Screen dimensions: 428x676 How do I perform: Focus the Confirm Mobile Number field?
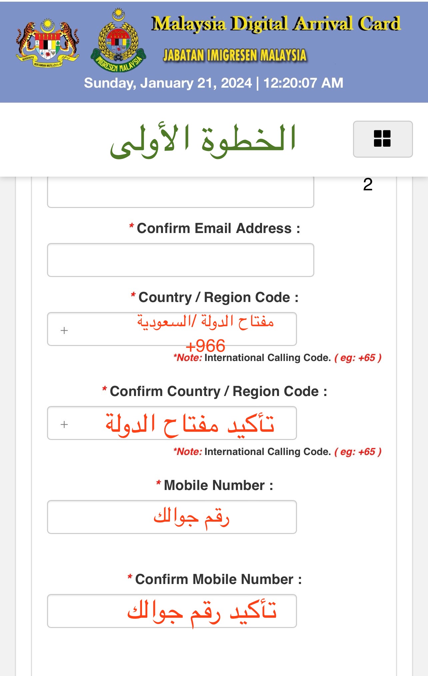click(172, 611)
